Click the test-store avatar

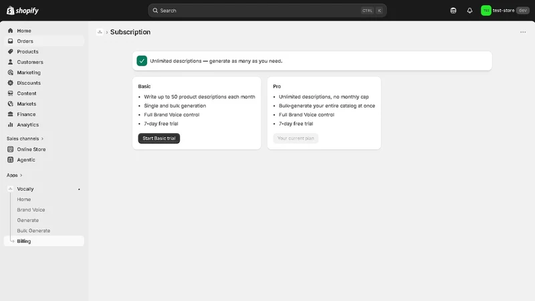point(486,11)
